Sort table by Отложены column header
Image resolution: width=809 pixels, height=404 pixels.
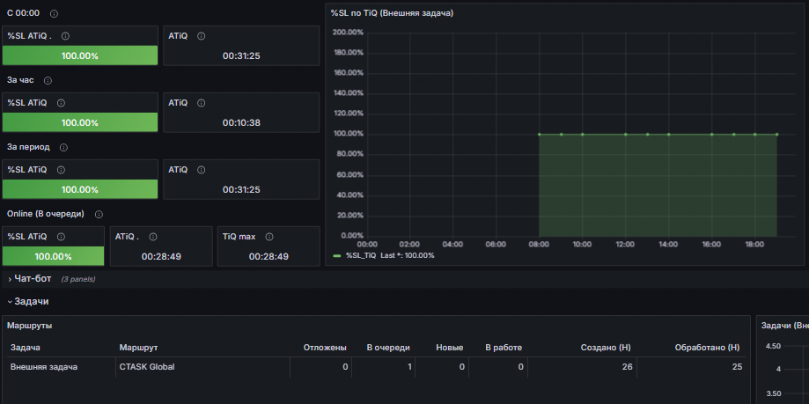325,348
